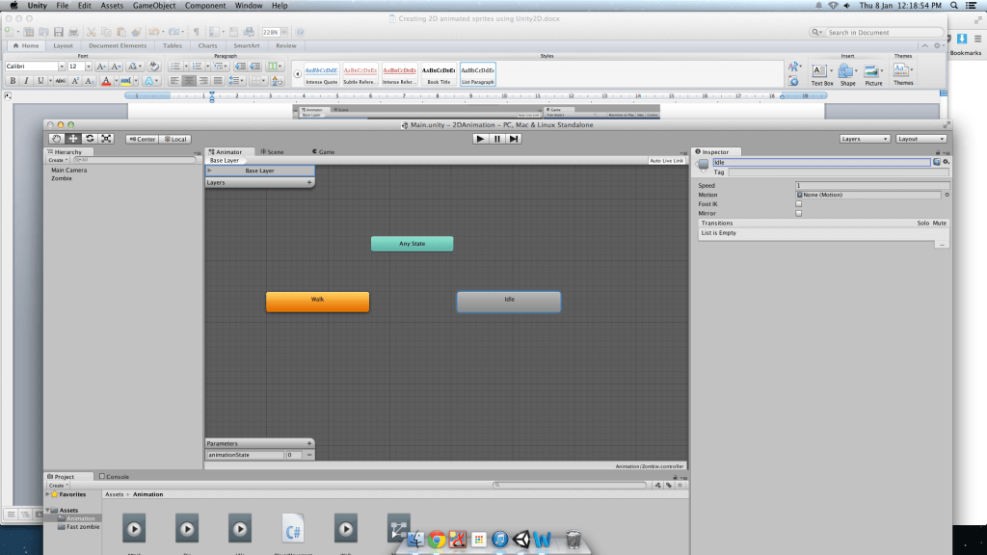Viewport: 987px width, 555px height.
Task: Open the Component menu
Action: (205, 6)
